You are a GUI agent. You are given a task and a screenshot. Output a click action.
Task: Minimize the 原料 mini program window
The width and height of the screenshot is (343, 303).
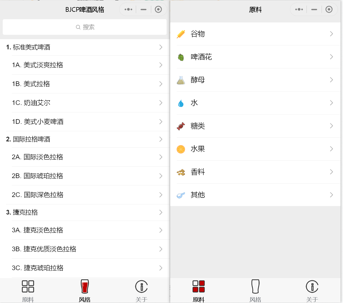tap(314, 10)
